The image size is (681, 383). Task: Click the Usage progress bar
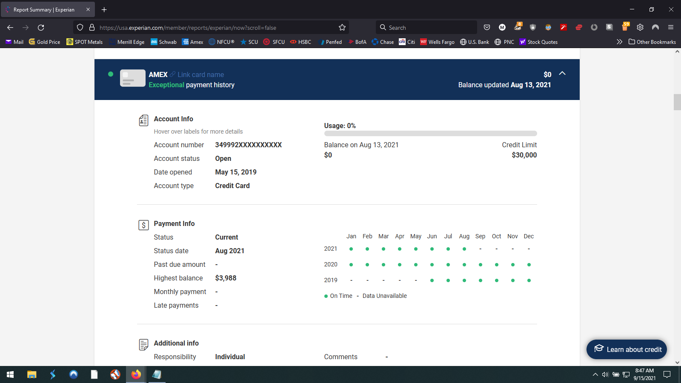tap(430, 133)
